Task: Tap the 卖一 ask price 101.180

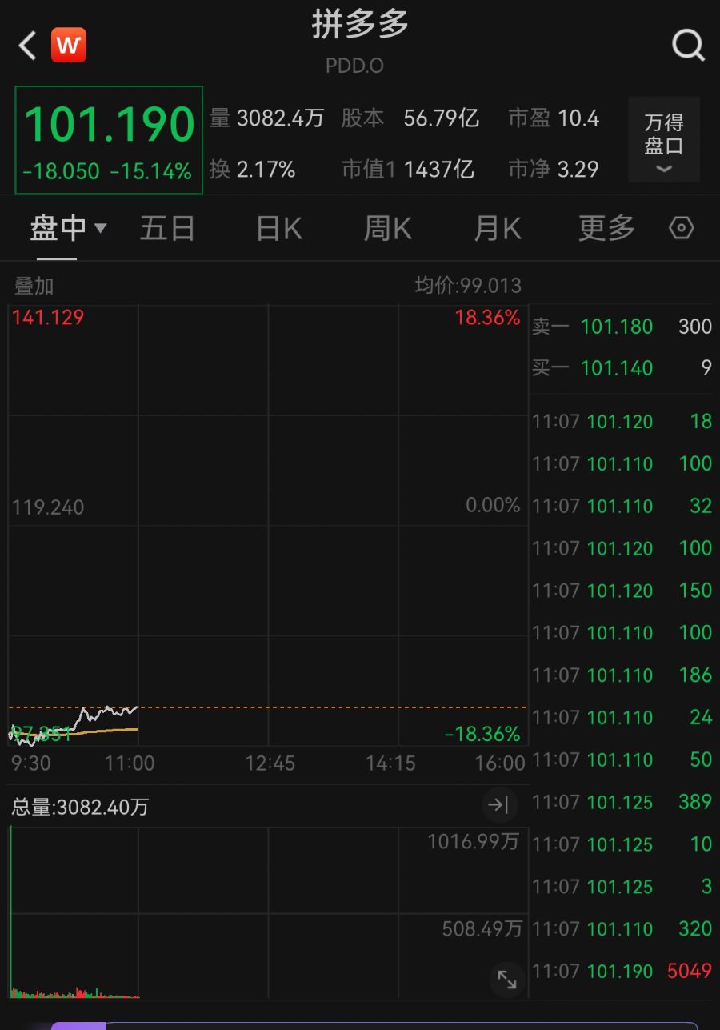Action: coord(617,327)
